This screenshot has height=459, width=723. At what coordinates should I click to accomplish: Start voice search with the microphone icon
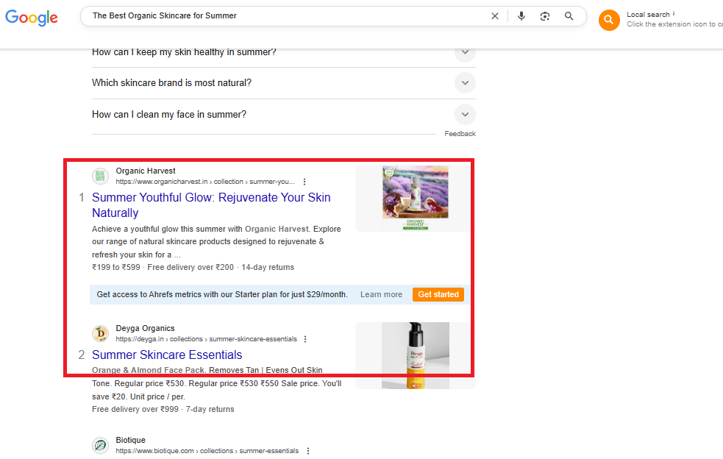tap(521, 16)
